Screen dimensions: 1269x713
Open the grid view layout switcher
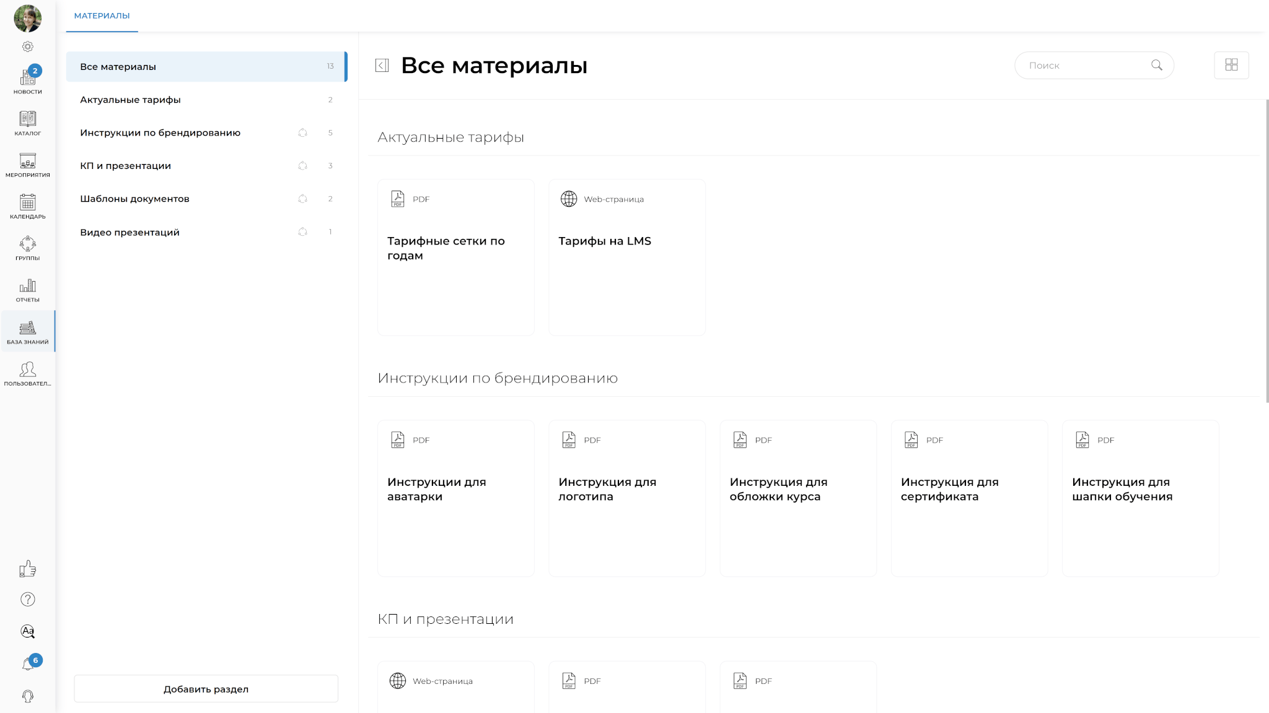1232,64
